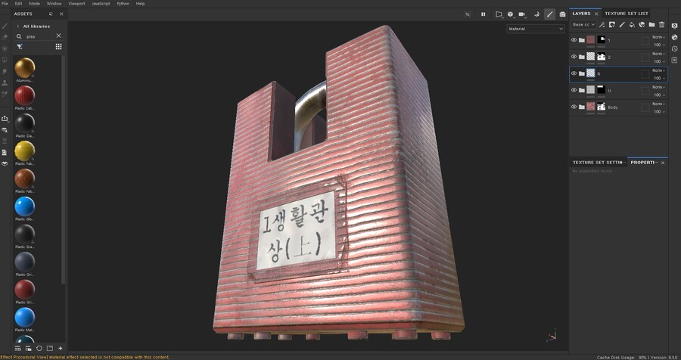681x360 pixels.
Task: Click the add mask icon in Layers
Action: pyautogui.click(x=612, y=25)
